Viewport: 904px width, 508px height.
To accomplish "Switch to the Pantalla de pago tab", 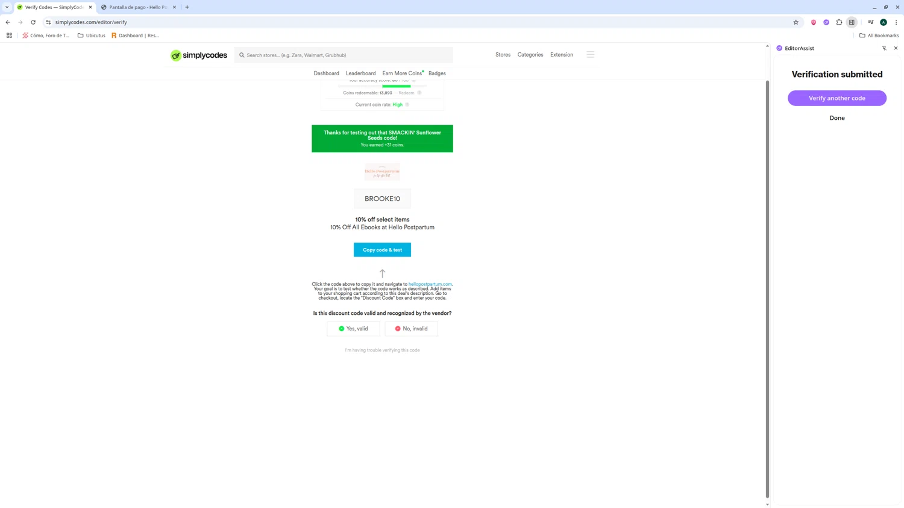I will (x=138, y=7).
